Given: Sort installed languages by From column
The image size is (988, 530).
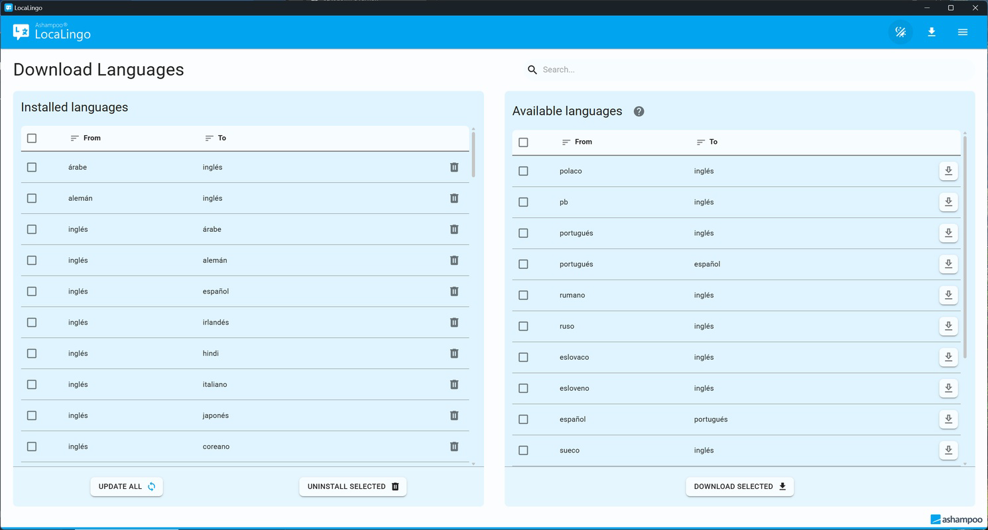Looking at the screenshot, I should coord(86,138).
